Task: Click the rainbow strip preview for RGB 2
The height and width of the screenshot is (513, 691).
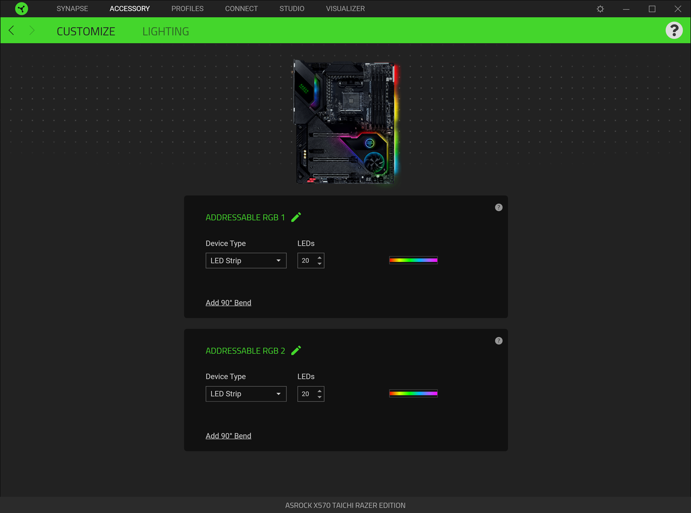Action: tap(413, 393)
